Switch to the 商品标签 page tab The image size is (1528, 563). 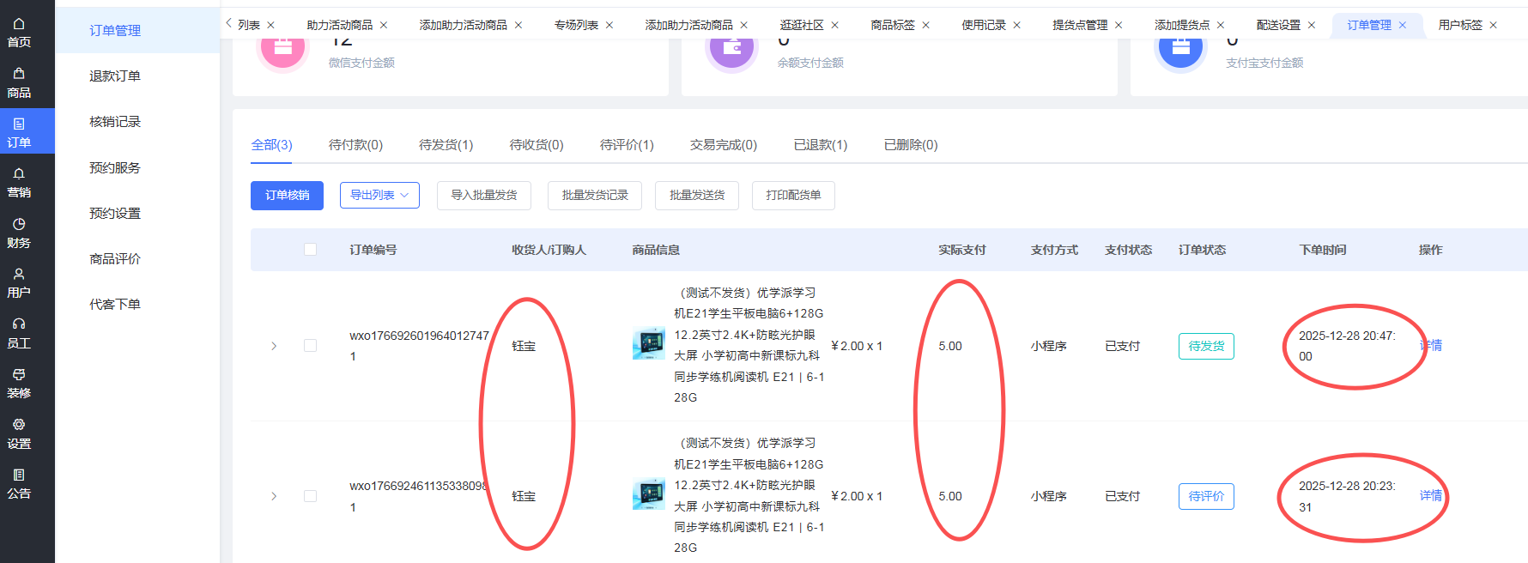pyautogui.click(x=893, y=26)
